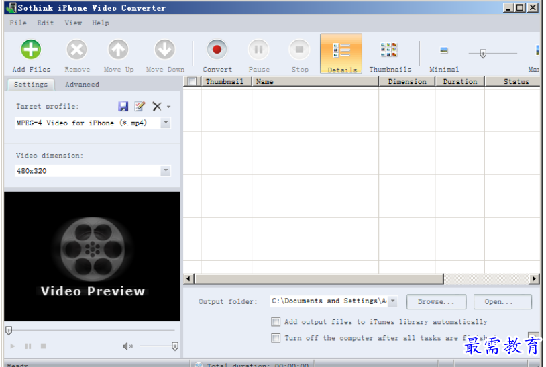Click the Video Preview display area
The width and height of the screenshot is (546, 367).
pos(93,256)
